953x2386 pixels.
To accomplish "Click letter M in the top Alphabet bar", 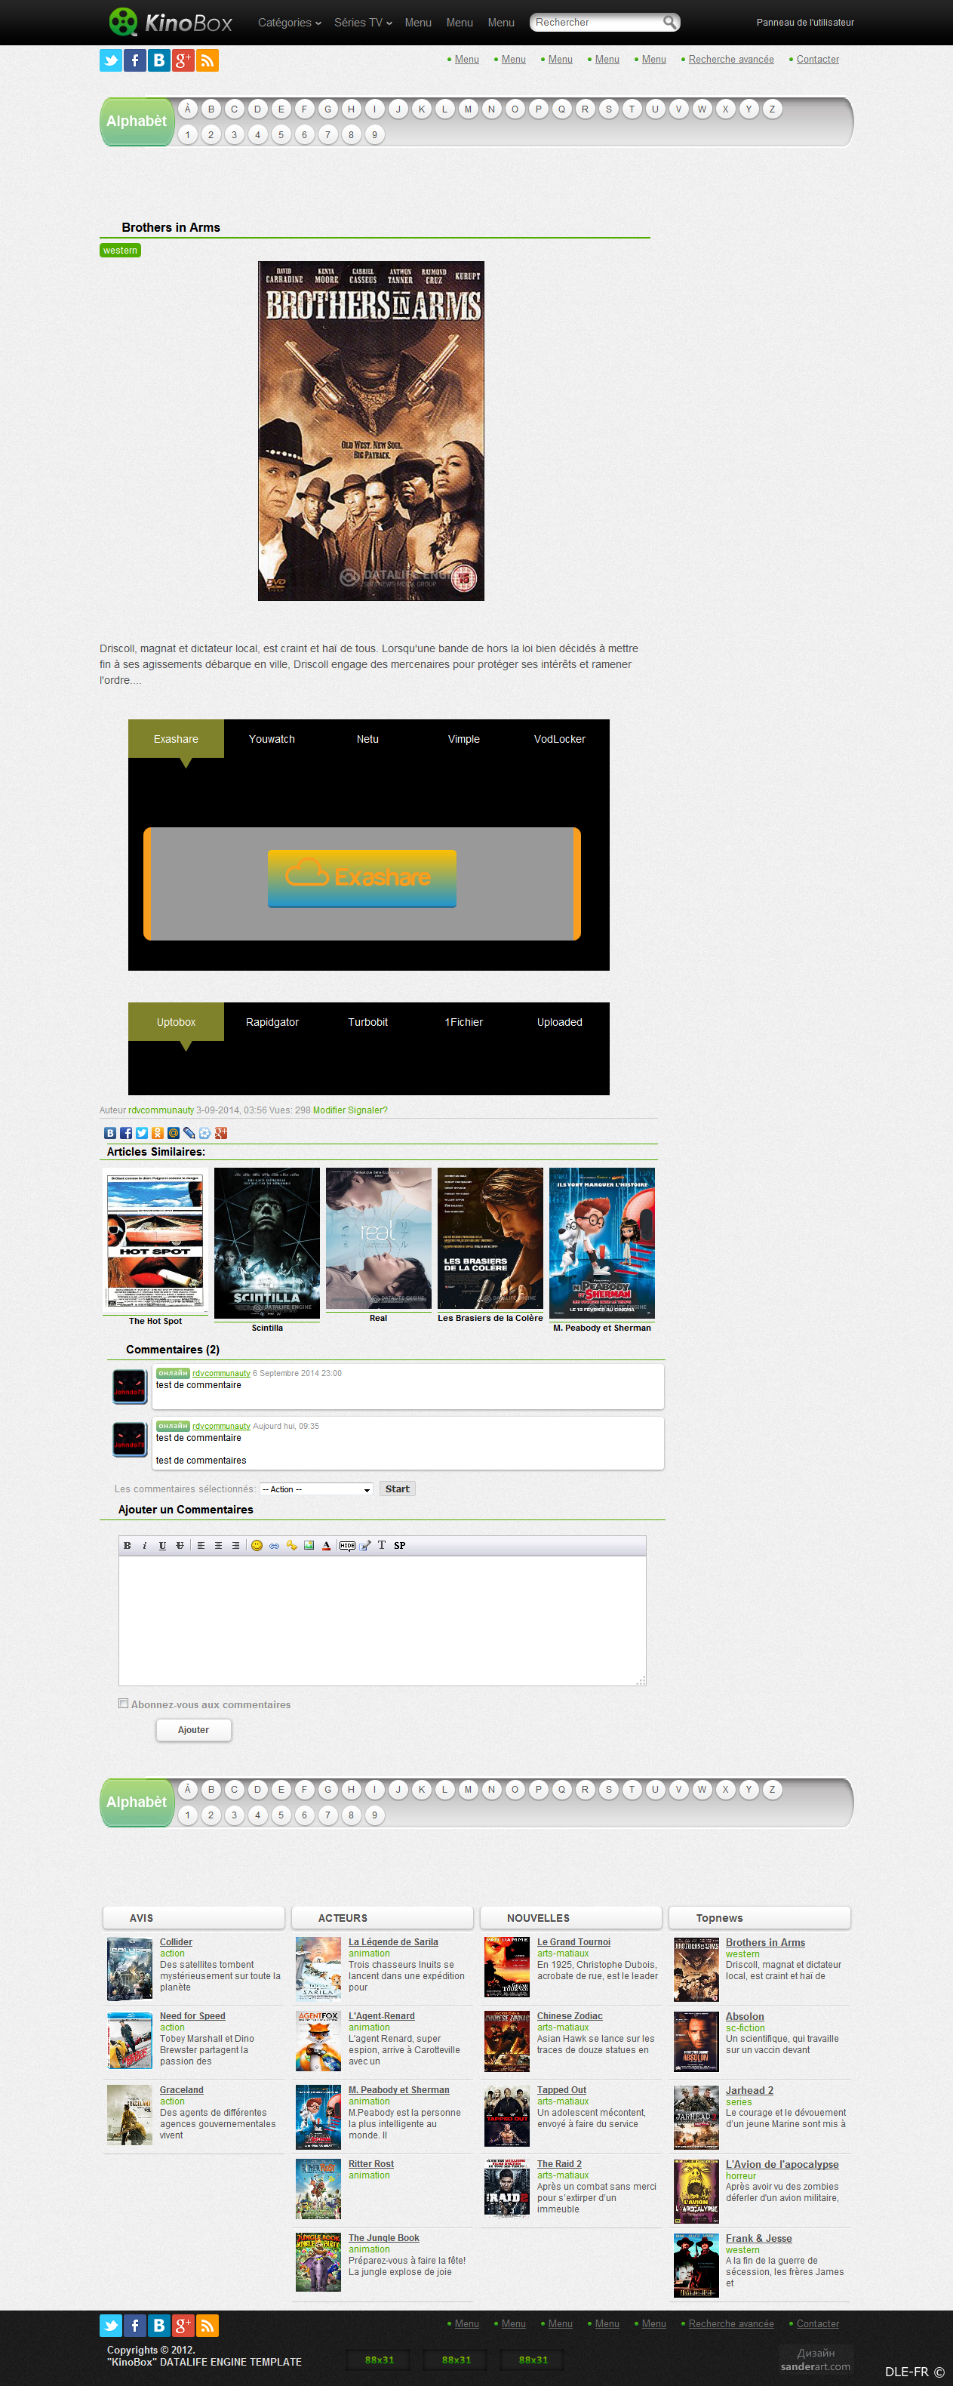I will point(468,109).
